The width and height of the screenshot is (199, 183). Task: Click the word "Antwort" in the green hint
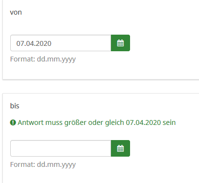[31, 122]
